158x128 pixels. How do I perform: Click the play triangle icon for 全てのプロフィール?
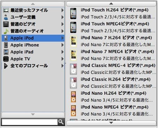pyautogui.click(x=6, y=66)
